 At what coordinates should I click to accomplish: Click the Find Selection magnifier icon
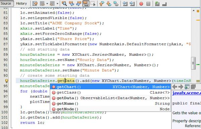[64, 3]
